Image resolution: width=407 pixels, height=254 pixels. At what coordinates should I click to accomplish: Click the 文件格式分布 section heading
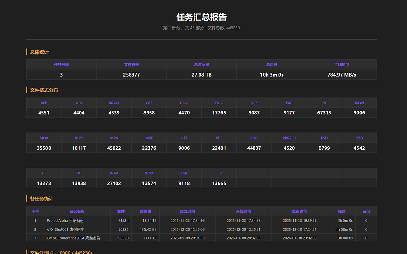44,90
